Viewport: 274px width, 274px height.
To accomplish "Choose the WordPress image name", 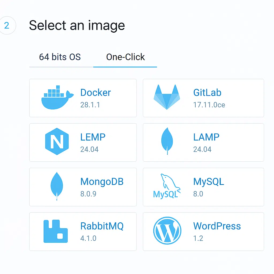I will click(217, 226).
